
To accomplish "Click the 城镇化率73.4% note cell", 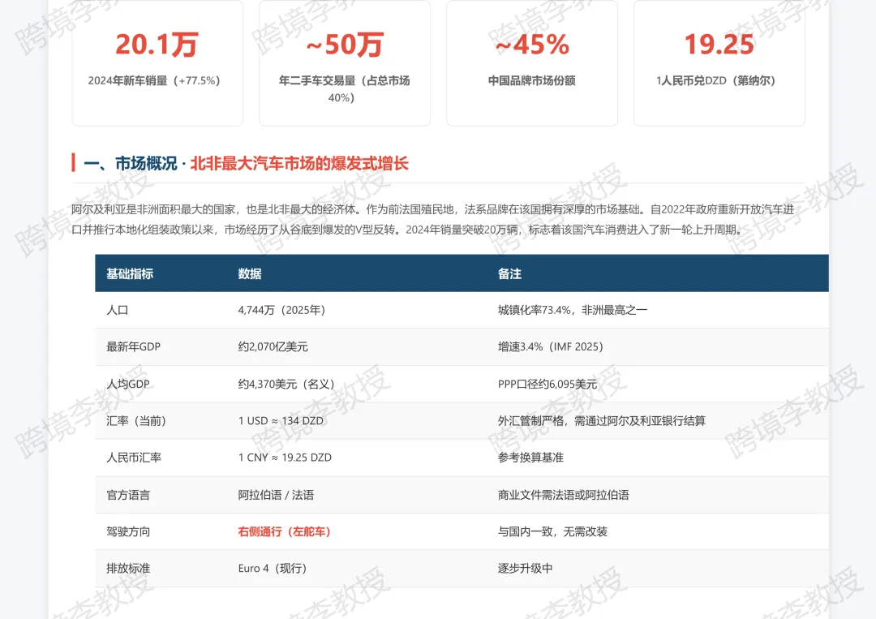I will click(x=573, y=310).
